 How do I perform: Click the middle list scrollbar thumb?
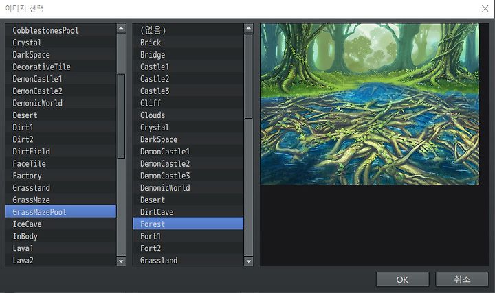pos(248,76)
